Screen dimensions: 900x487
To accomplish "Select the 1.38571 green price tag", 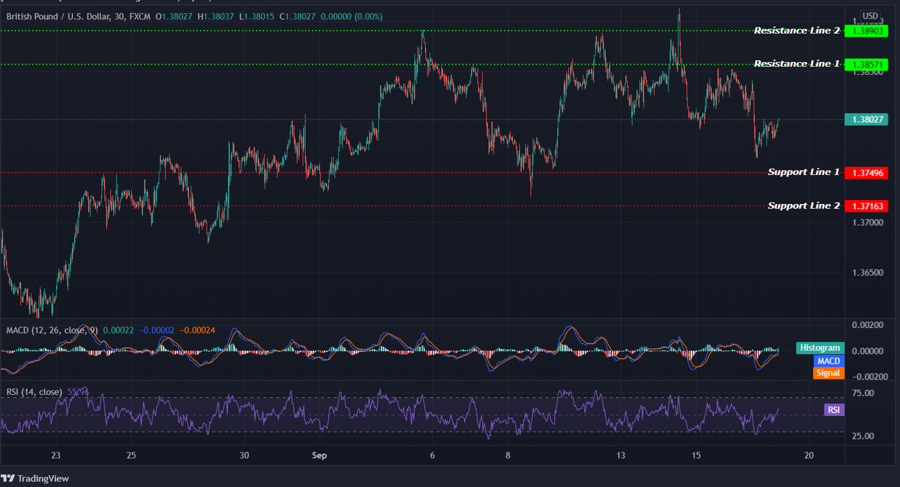I will [866, 65].
